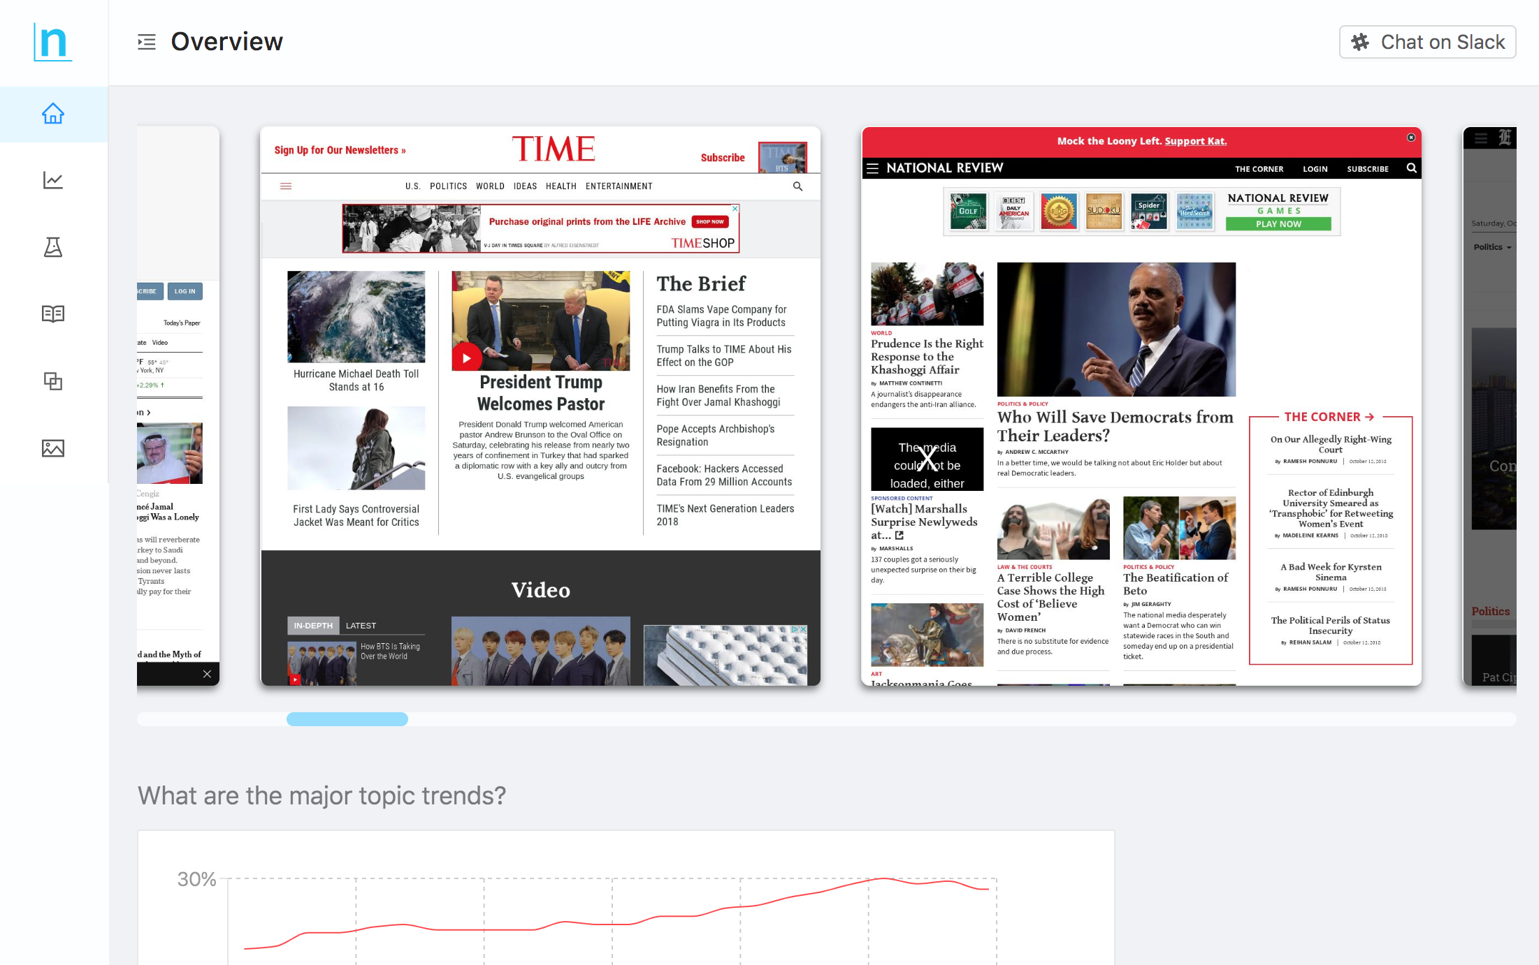1539x965 pixels.
Task: Open 'Facebook: Hackers Accessed Data' headline
Action: click(724, 475)
